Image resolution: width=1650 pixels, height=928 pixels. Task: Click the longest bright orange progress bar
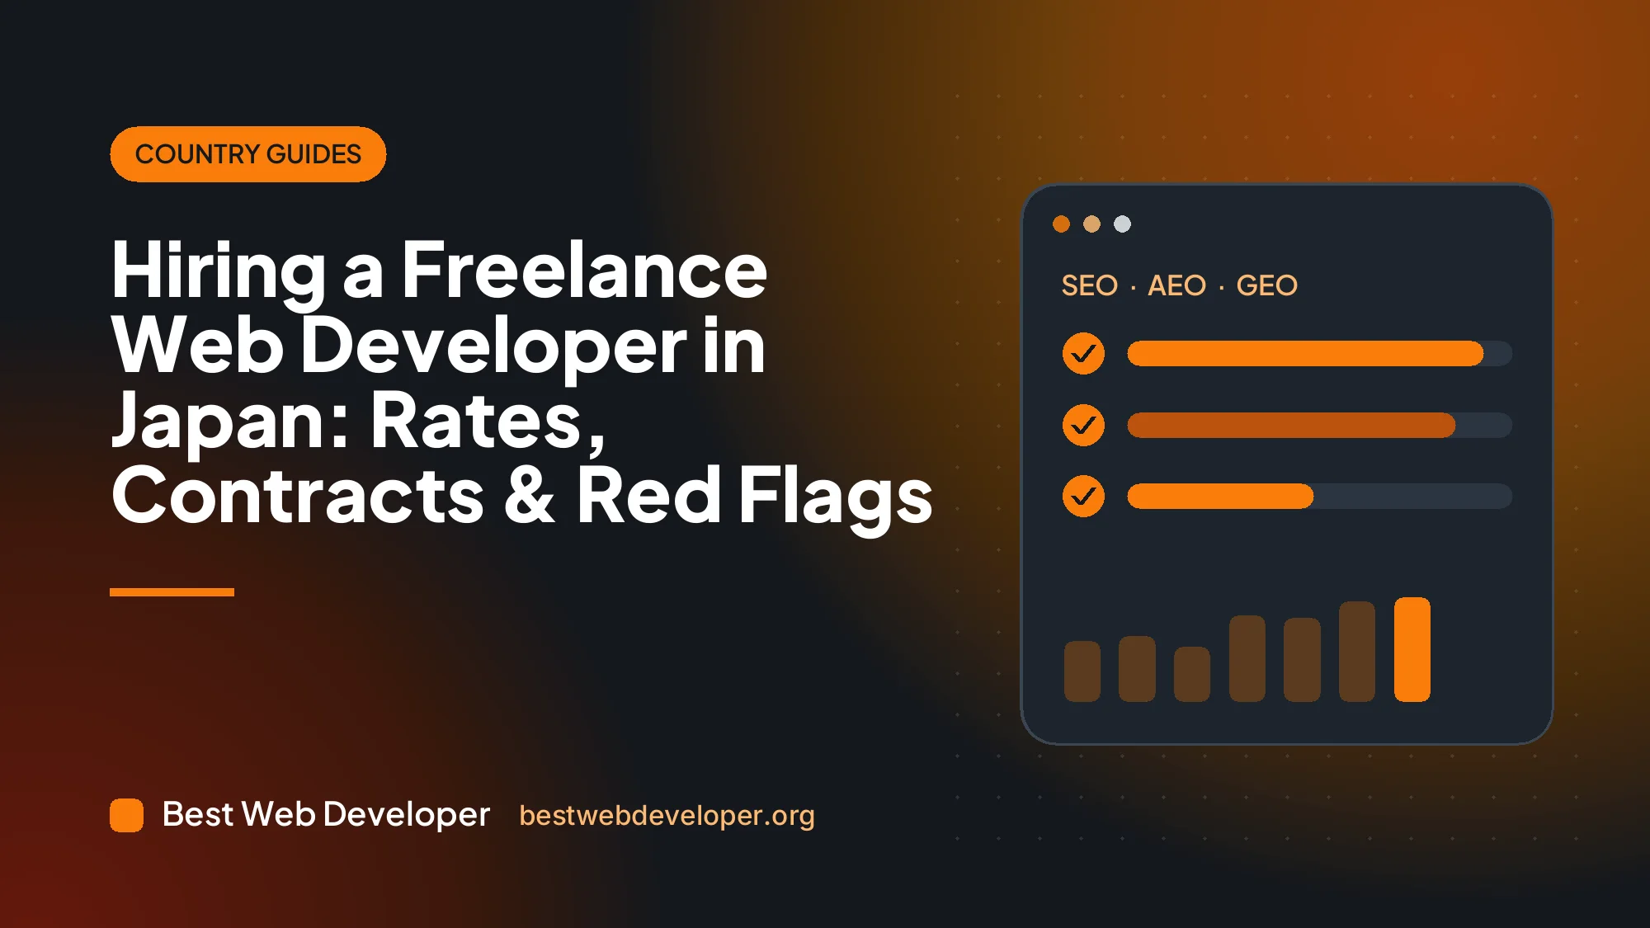[x=1305, y=354]
